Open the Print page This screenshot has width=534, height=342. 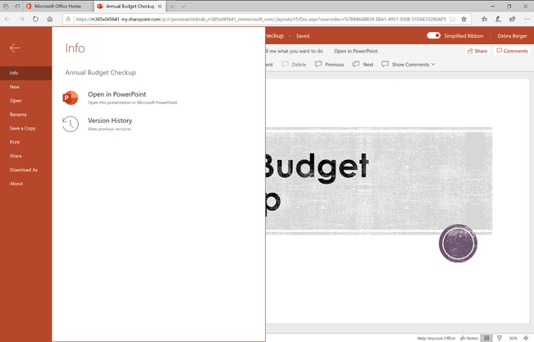click(x=26, y=142)
